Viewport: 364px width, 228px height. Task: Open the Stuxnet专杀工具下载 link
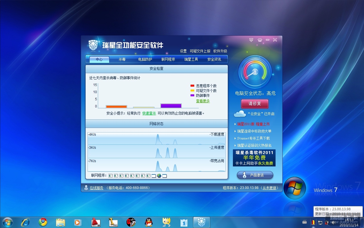pyautogui.click(x=253, y=138)
